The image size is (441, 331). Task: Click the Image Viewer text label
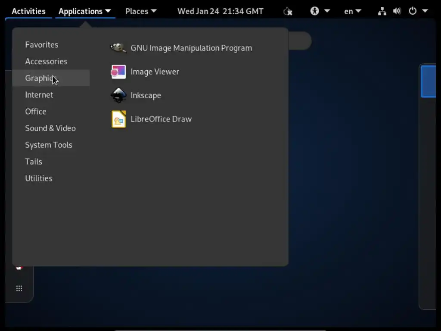[155, 72]
